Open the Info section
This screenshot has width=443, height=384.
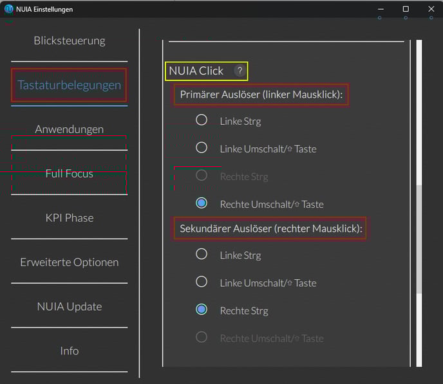[x=70, y=351]
